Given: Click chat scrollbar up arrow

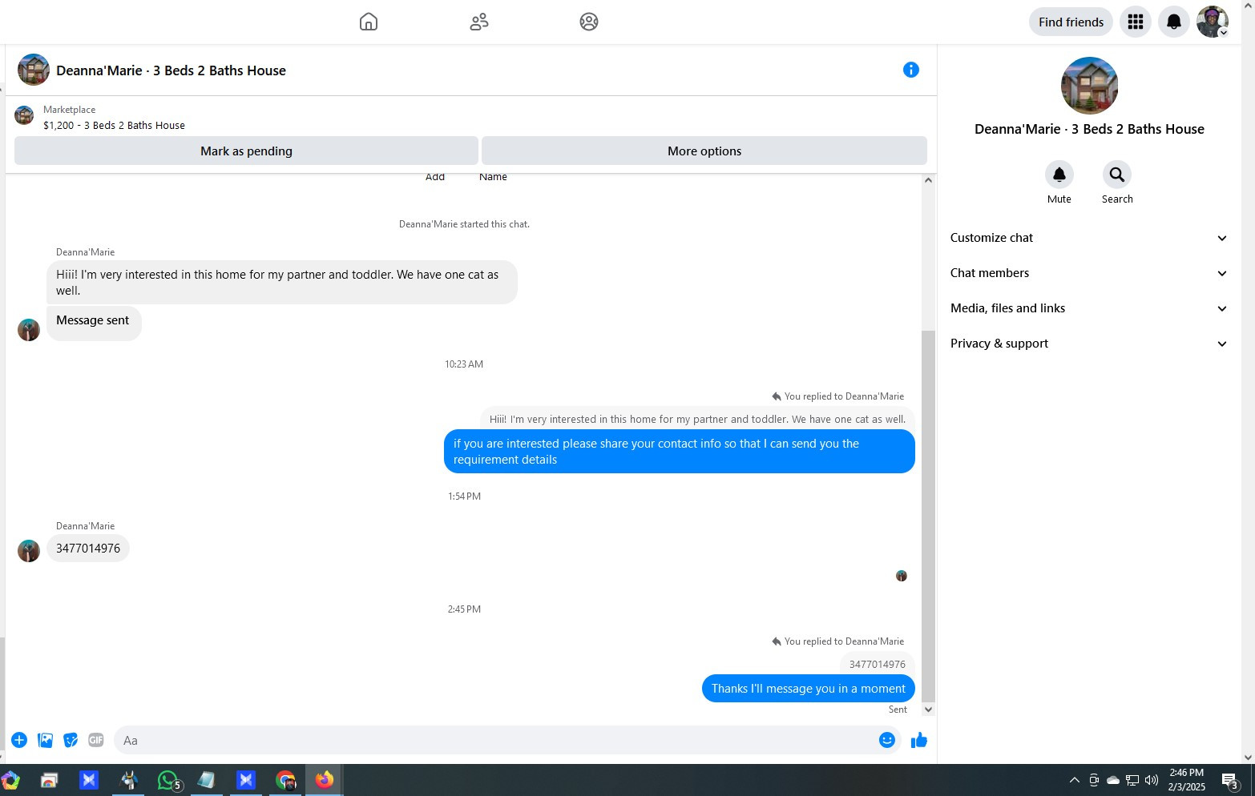Looking at the screenshot, I should 928,180.
